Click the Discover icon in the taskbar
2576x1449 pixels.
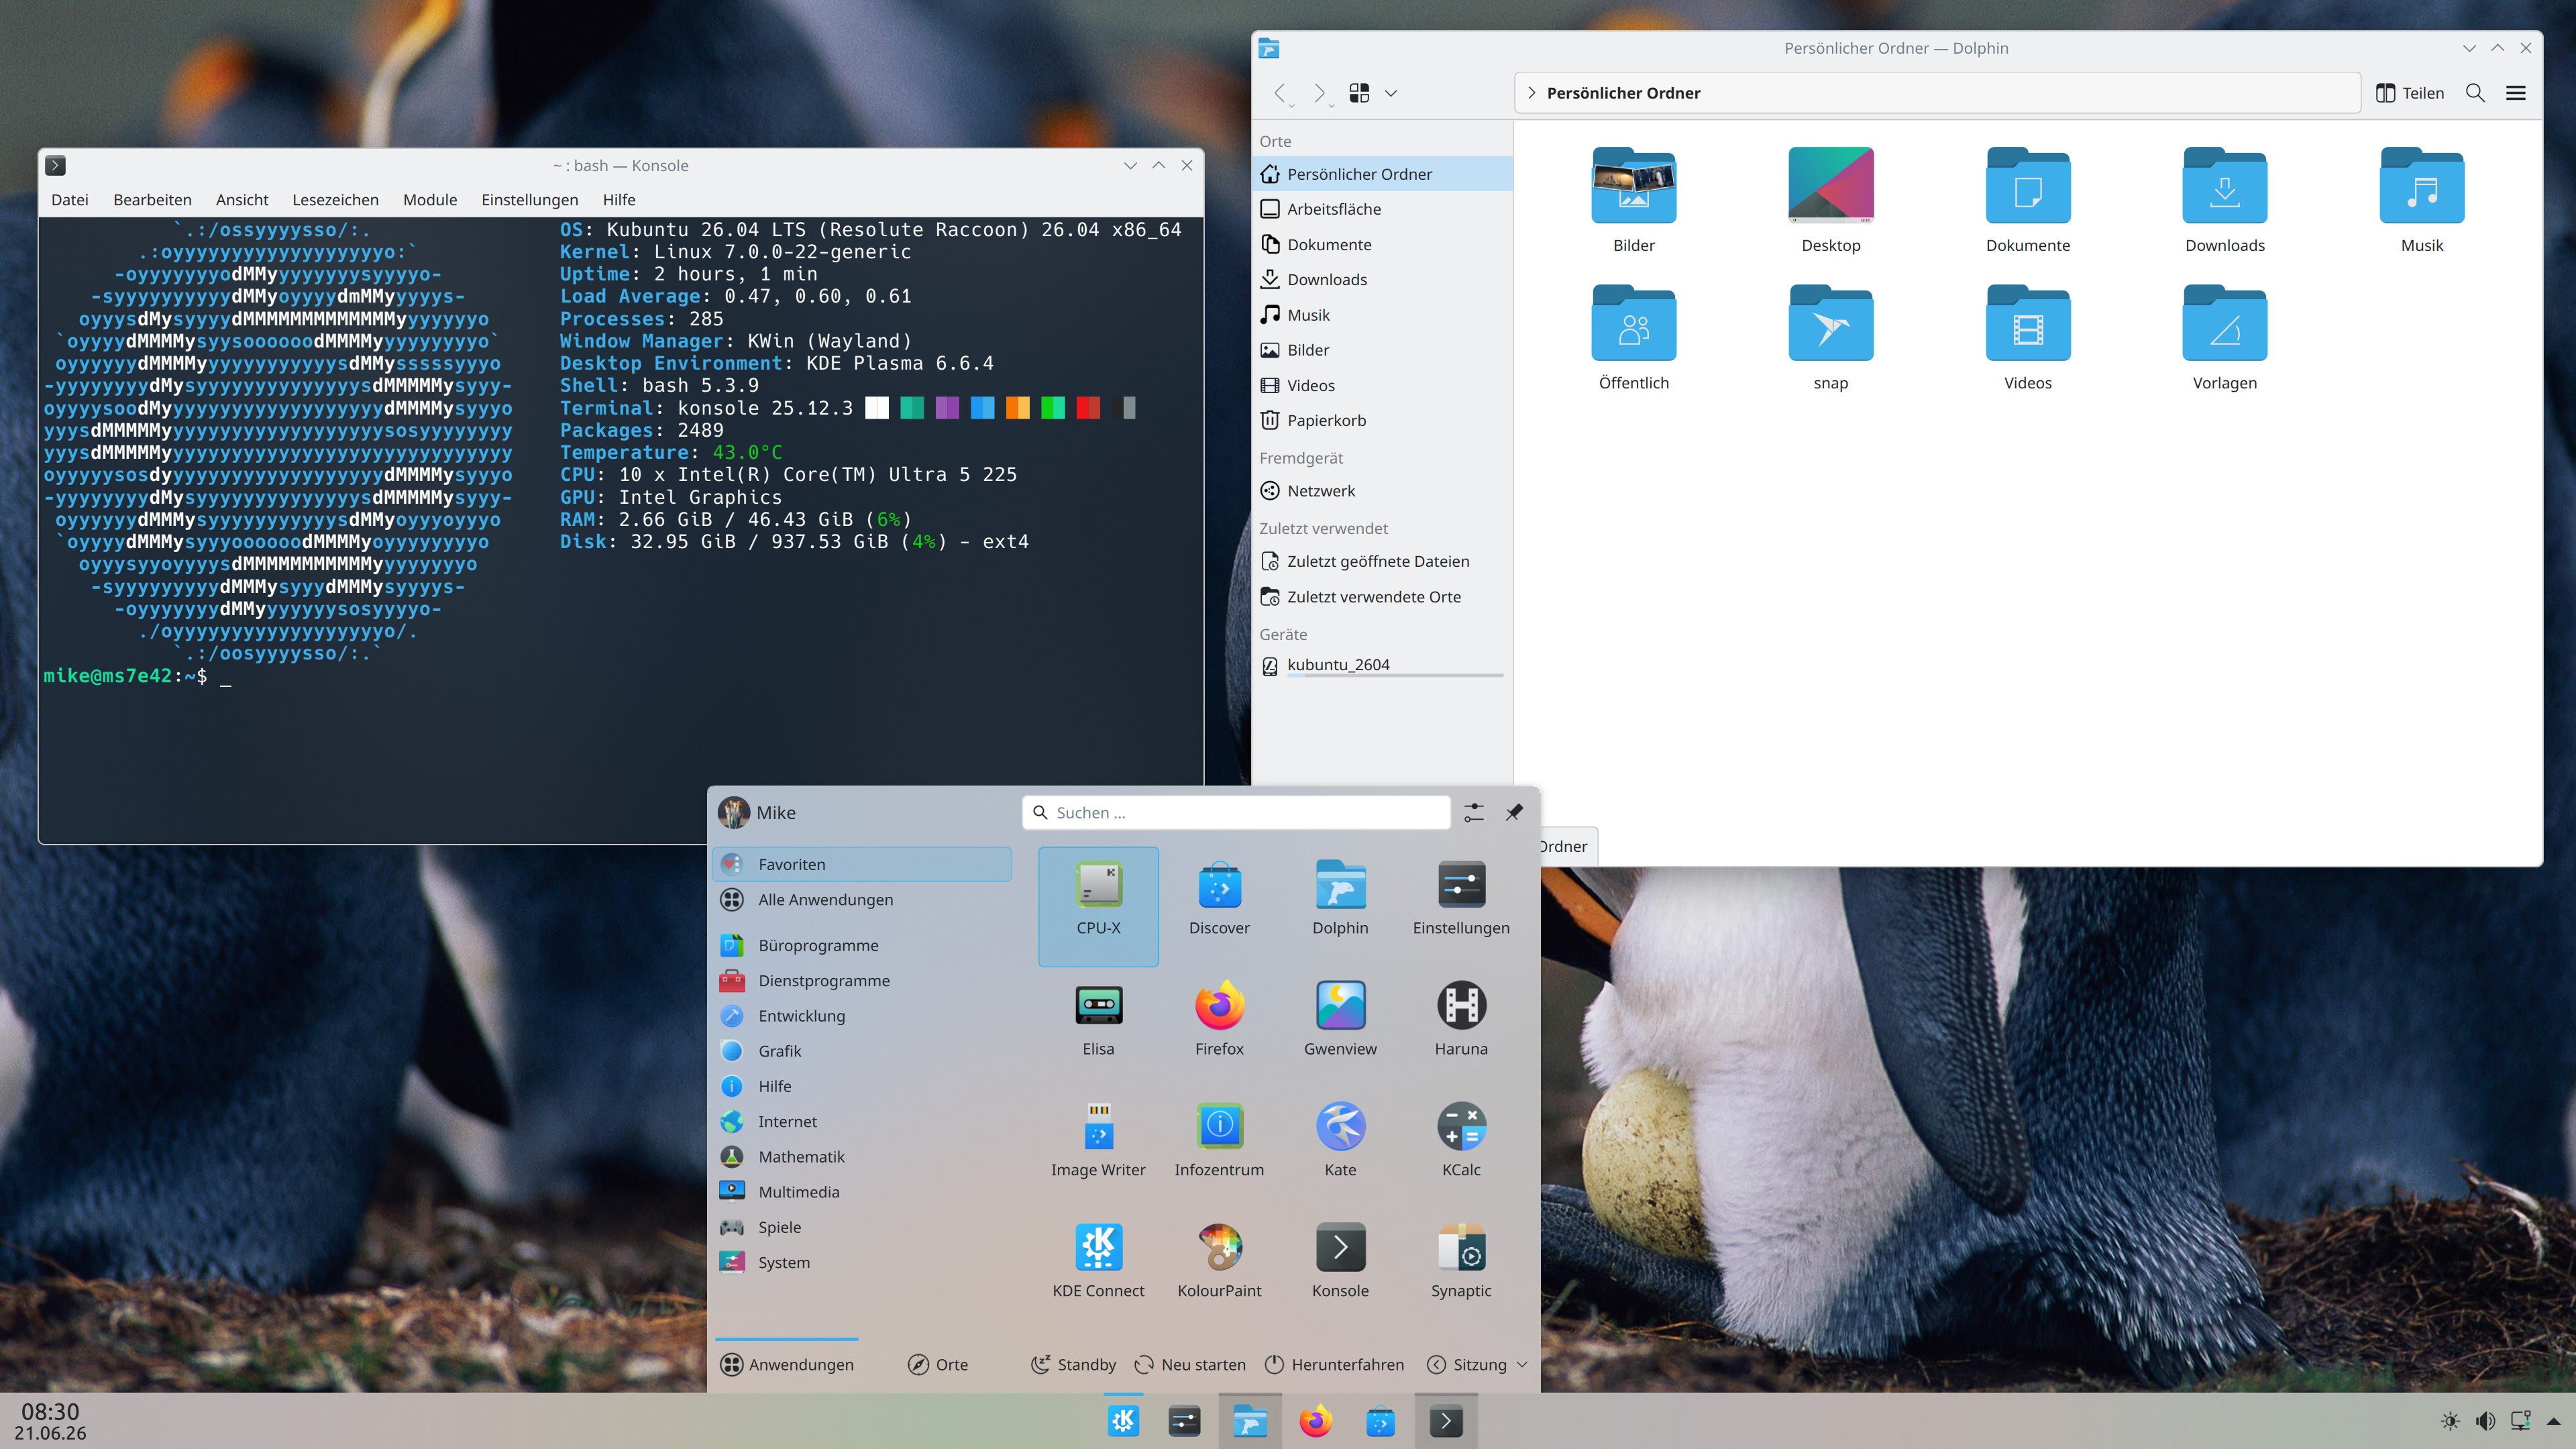pos(1380,1421)
